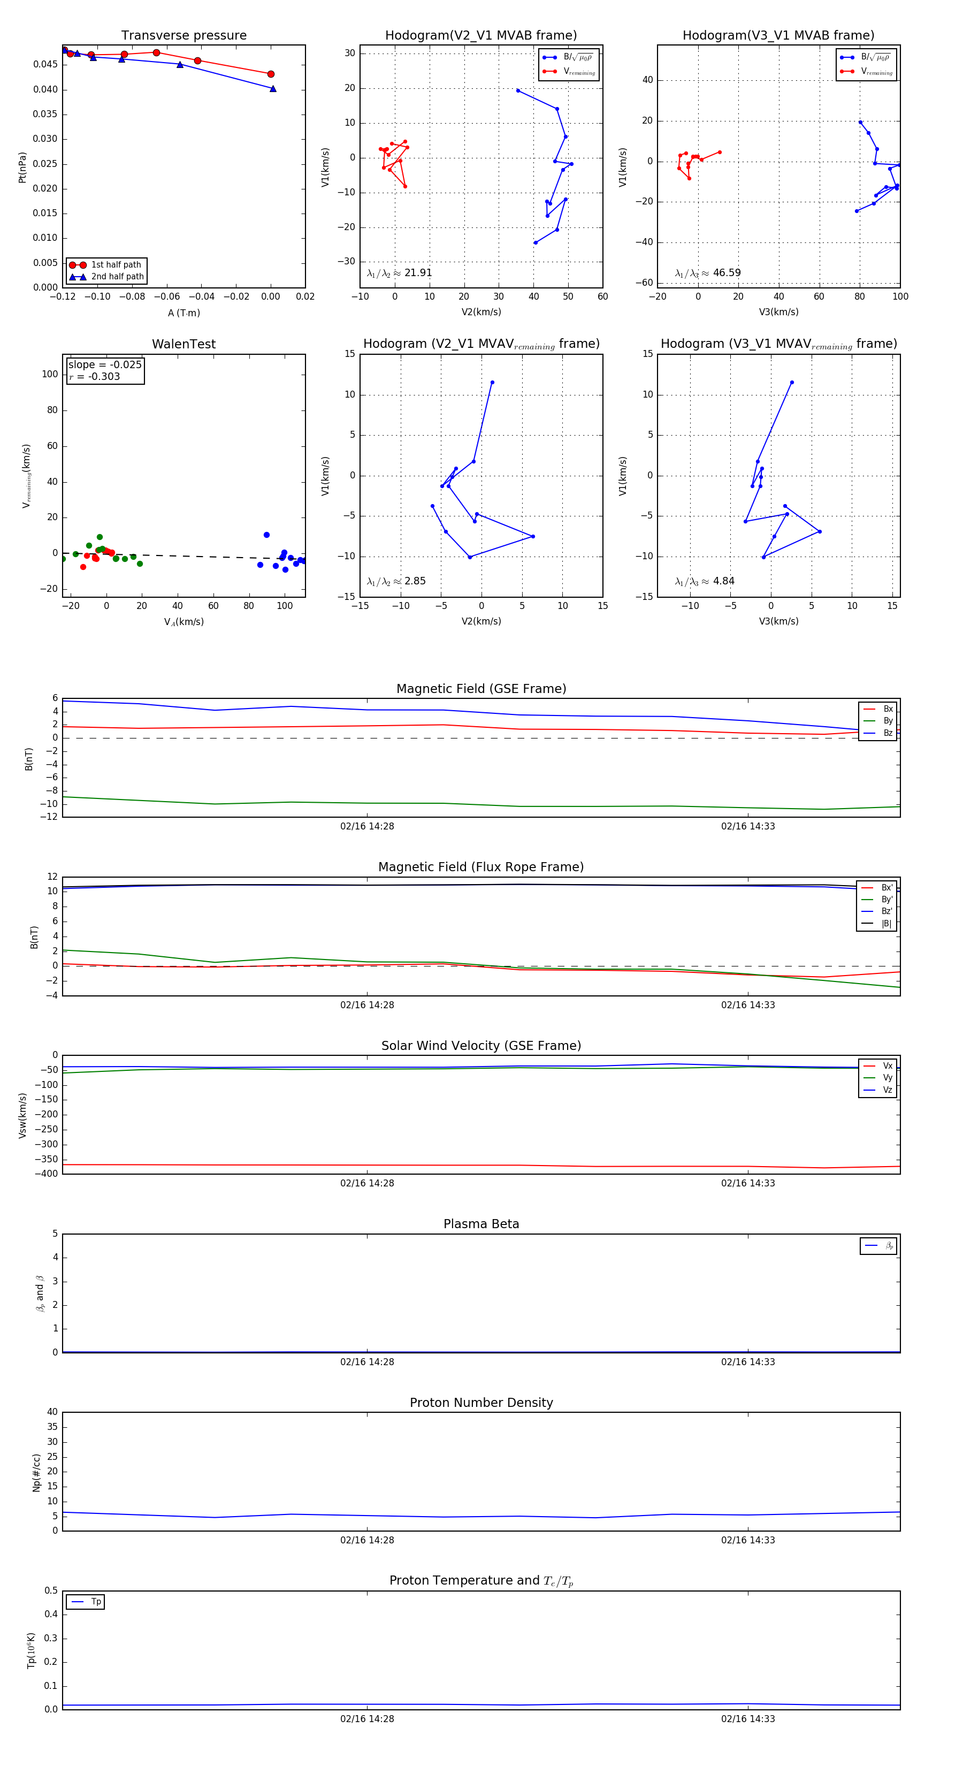Click the eigenvalue ratio text '4.84'

tap(724, 581)
